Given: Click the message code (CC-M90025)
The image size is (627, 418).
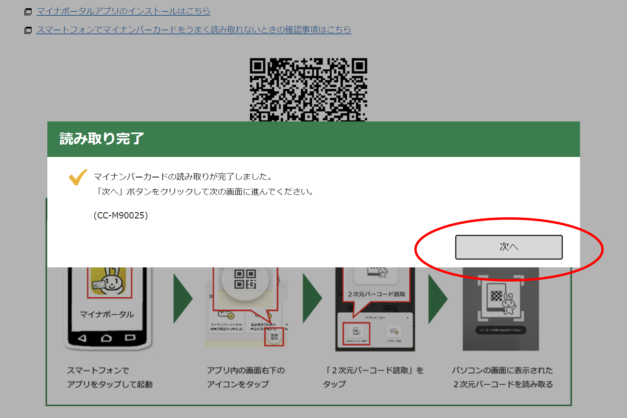Looking at the screenshot, I should tap(121, 215).
